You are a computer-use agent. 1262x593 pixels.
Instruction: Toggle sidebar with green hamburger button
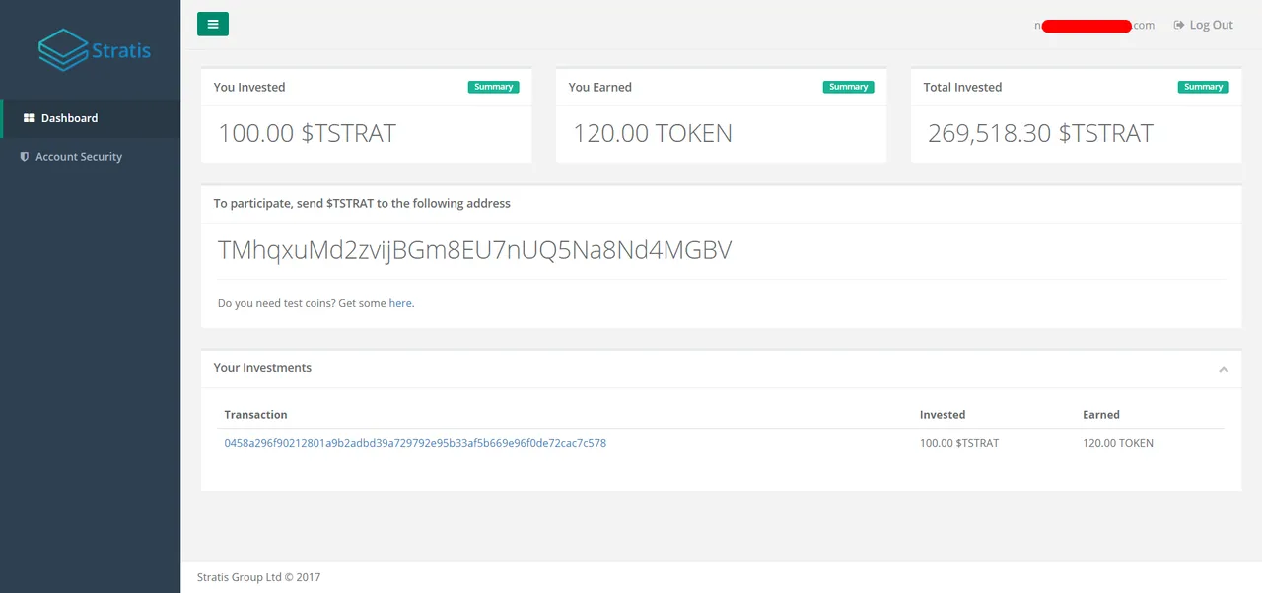point(213,25)
